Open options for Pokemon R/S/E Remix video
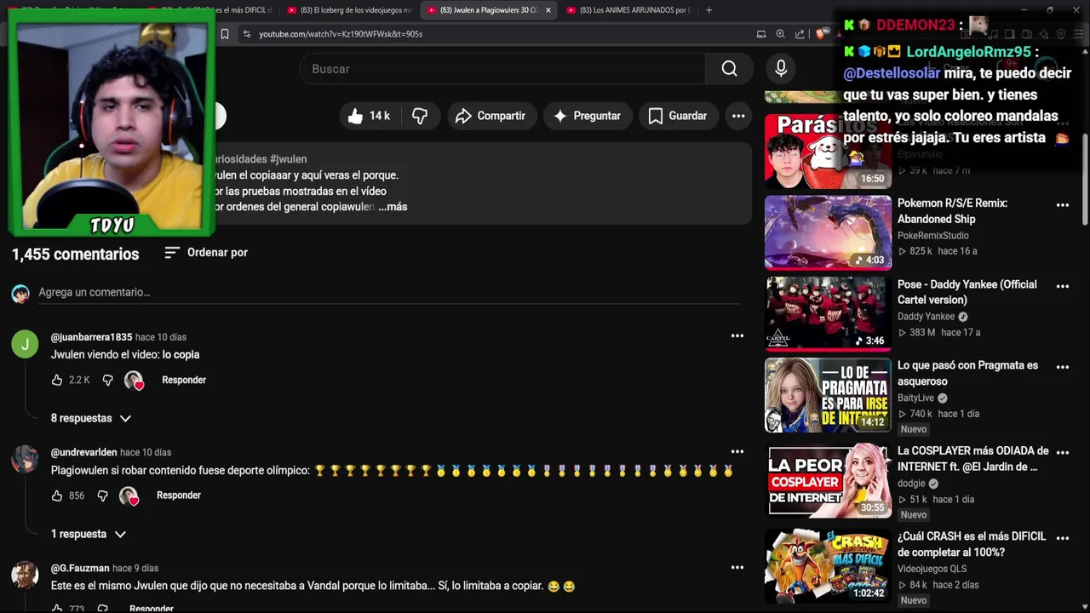Screen dimensions: 1090x613 (x=1063, y=205)
